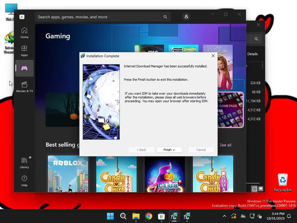
Task: Open Google Chrome from taskbar
Action: coord(149,216)
